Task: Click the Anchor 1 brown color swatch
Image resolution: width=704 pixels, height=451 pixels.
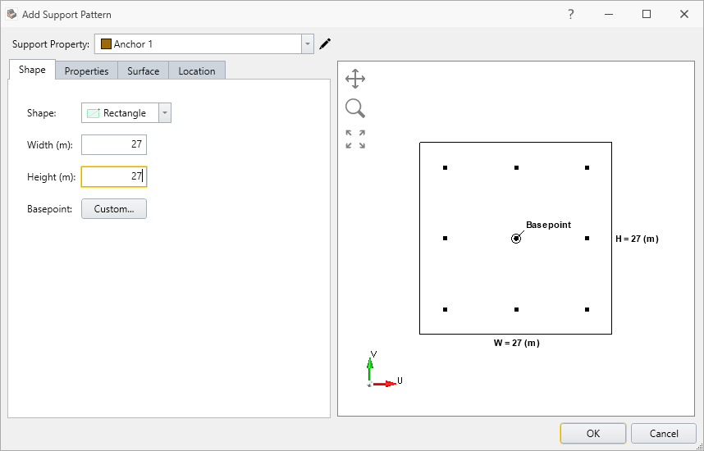Action: point(106,44)
